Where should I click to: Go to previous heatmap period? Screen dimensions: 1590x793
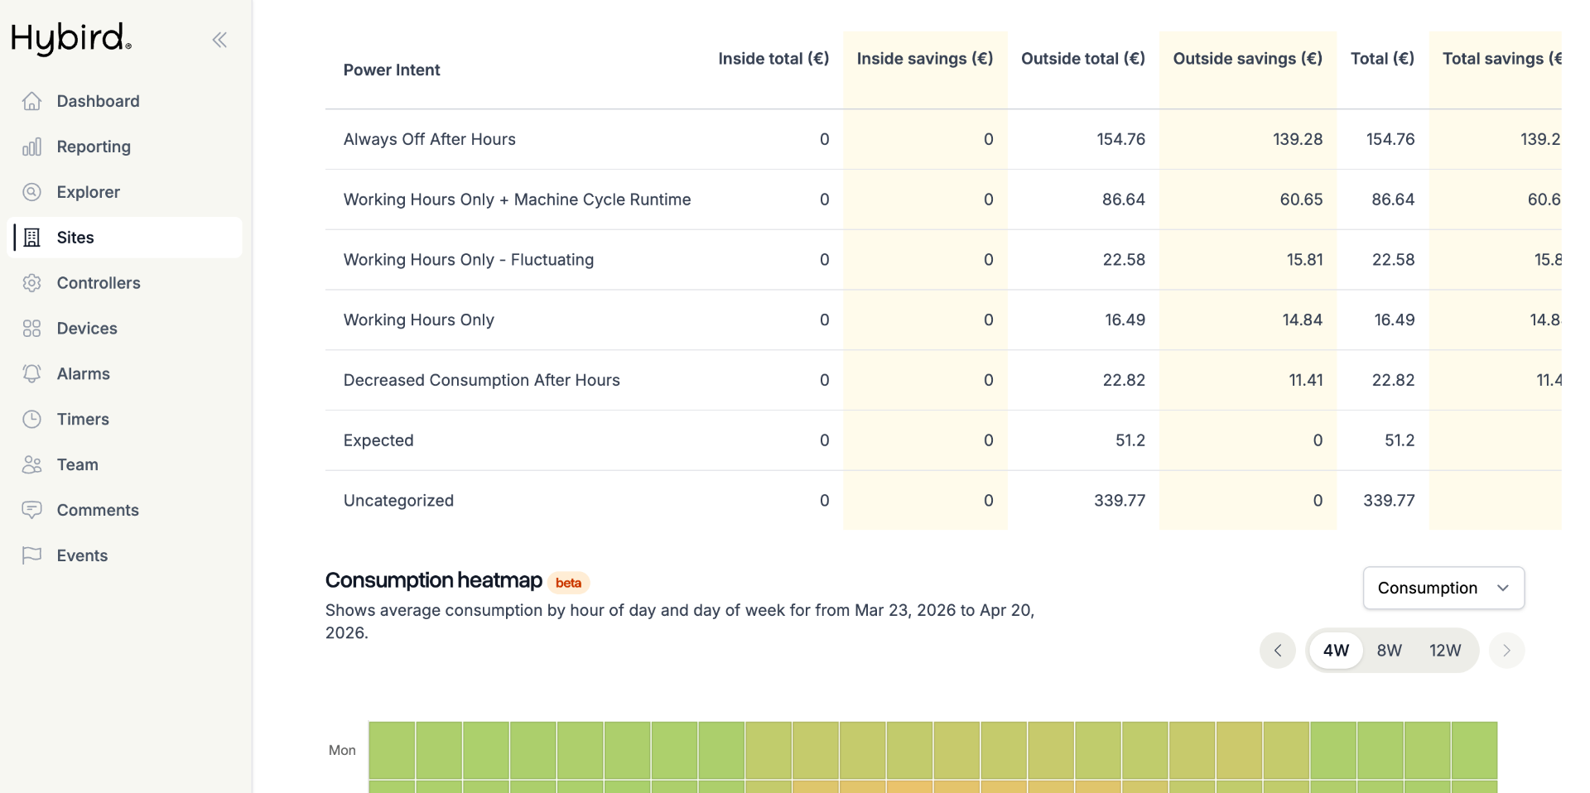(x=1278, y=651)
